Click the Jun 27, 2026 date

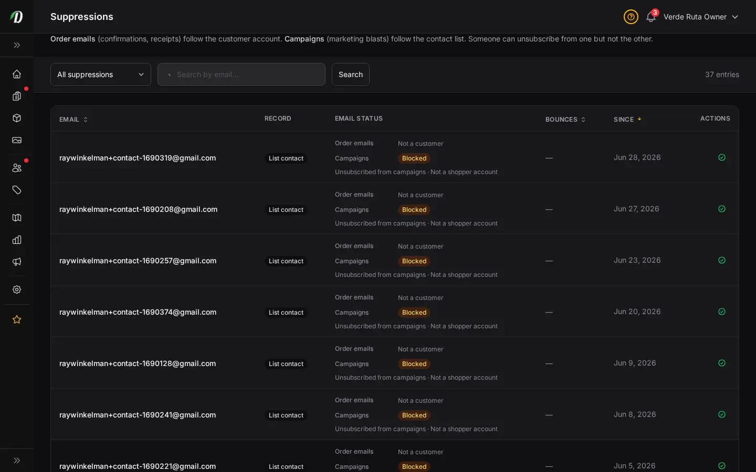coord(636,209)
